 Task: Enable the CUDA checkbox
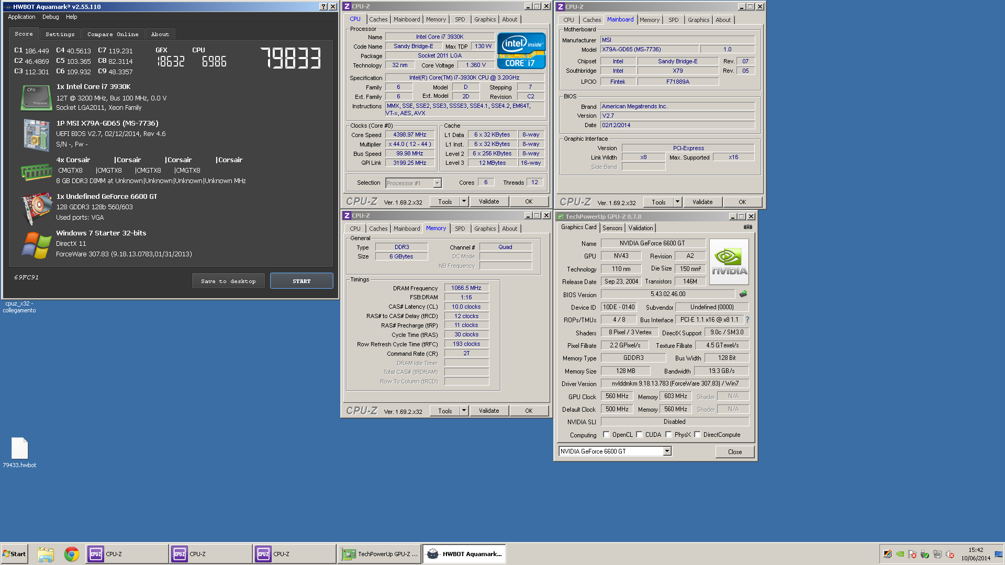[639, 434]
